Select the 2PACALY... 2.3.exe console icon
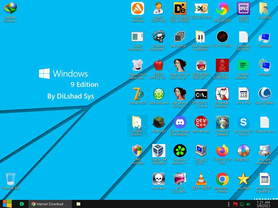Screen dimensions: 278x208 click(201, 97)
